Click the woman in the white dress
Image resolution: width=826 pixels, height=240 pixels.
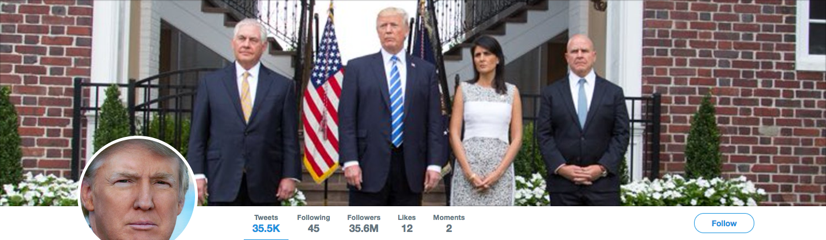coord(485,120)
